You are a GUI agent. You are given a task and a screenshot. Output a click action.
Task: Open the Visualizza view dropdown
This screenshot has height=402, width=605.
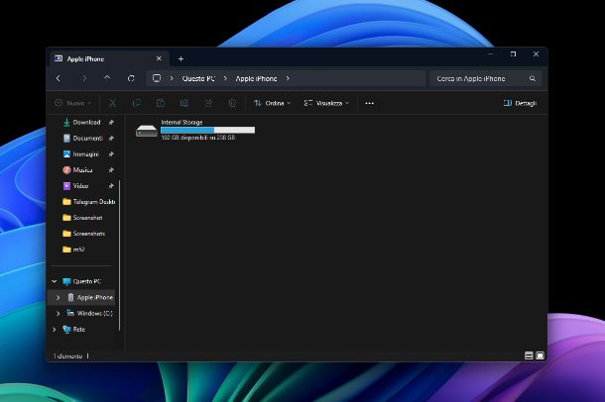coord(326,103)
